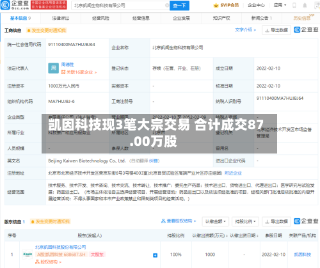Open the notification bell
The width and height of the screenshot is (320, 268).
305,5
